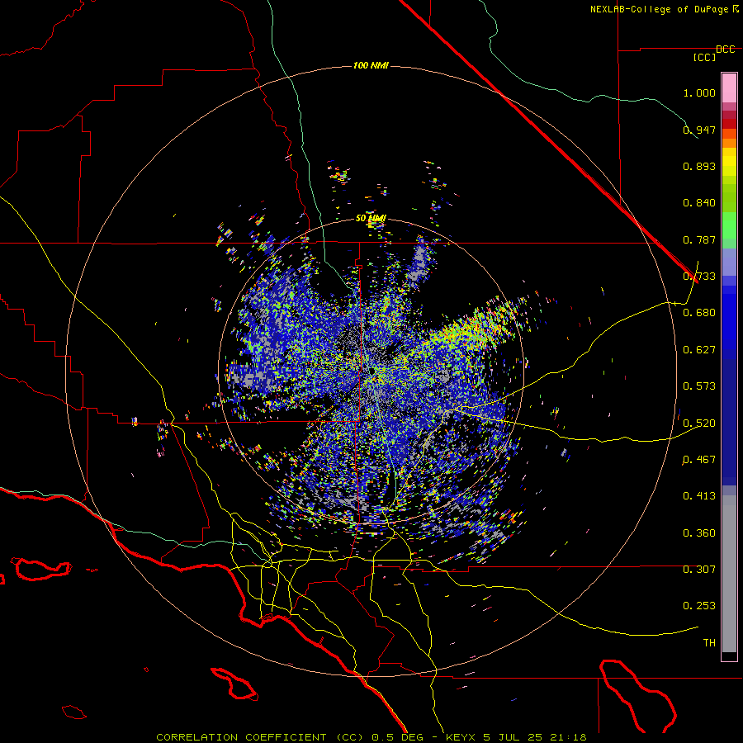Select the [CC] product label
Viewport: 743px width, 743px height.
click(705, 57)
